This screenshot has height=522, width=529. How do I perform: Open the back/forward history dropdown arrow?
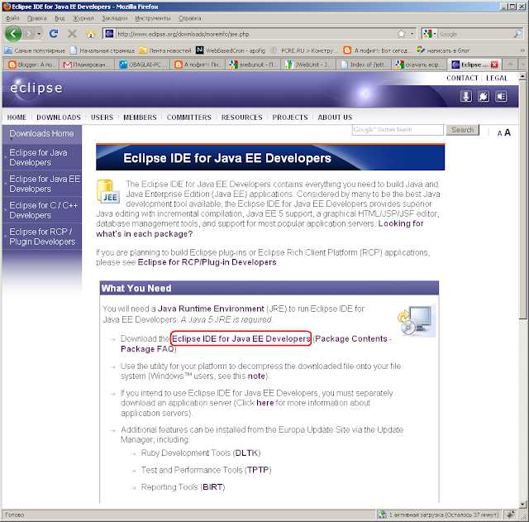[x=39, y=34]
